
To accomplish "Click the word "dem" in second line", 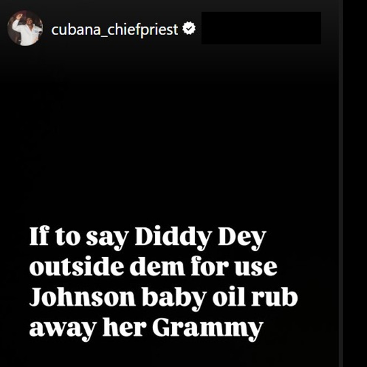I will click(x=157, y=266).
